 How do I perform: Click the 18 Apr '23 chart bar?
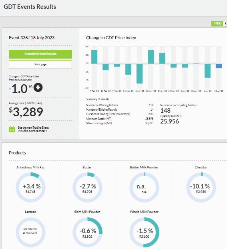[x=151, y=57]
